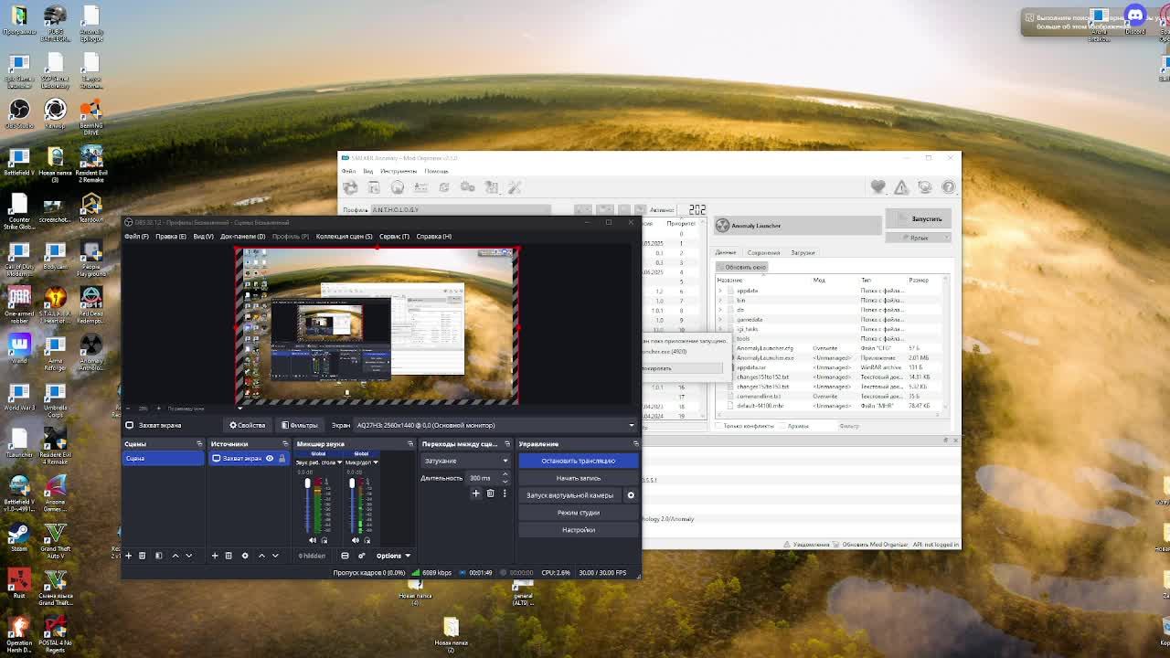Toggle visibility eye of Захват экрана source

click(270, 459)
